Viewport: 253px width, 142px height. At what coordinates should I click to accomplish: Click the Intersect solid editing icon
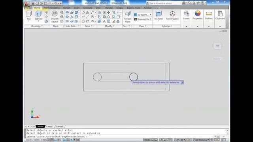67,21
